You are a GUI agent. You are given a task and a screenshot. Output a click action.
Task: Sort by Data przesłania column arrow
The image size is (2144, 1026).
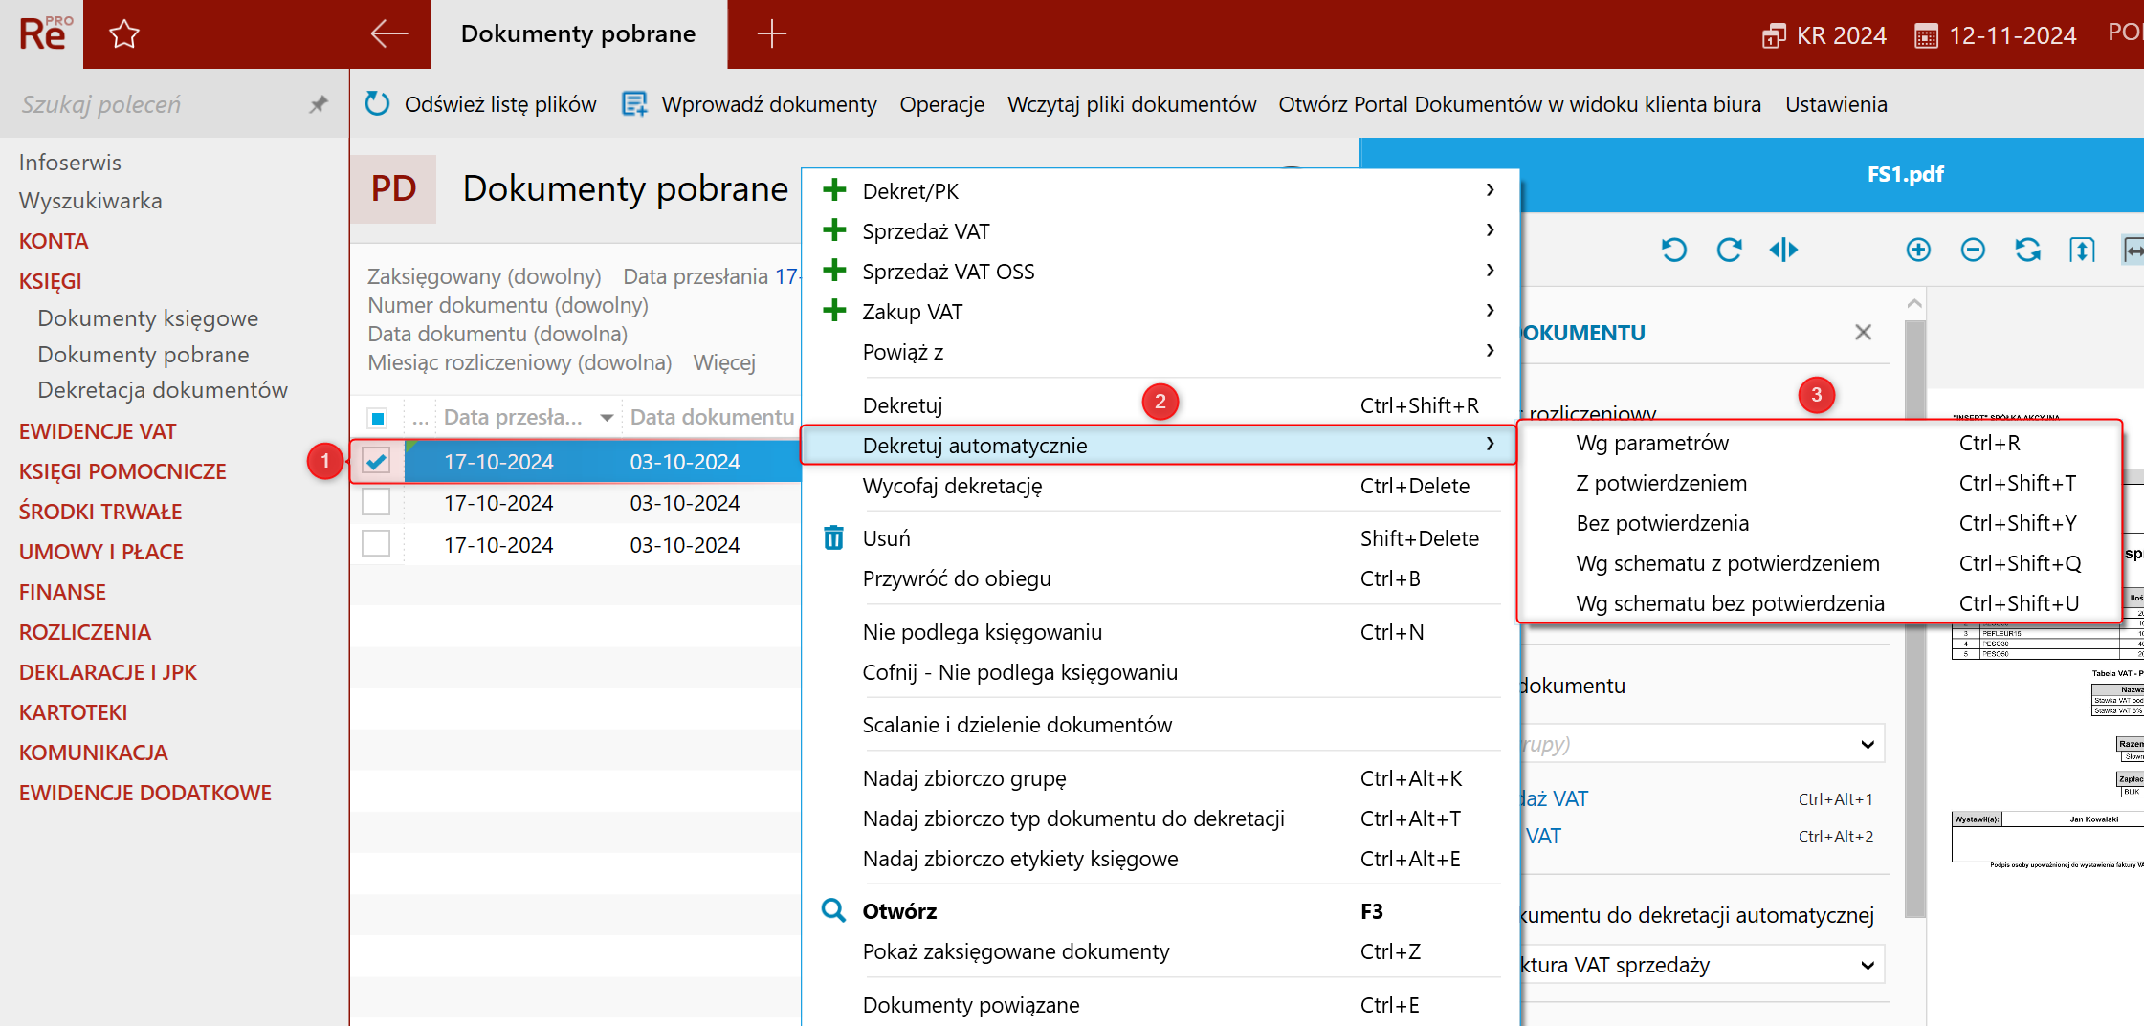click(x=607, y=418)
